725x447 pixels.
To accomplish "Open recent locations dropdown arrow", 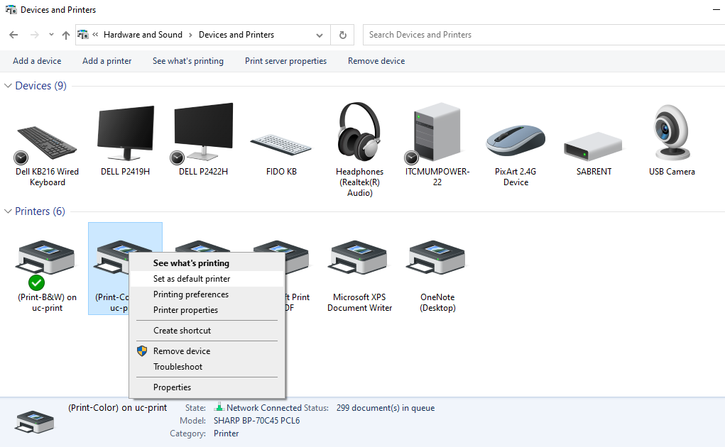I will click(x=51, y=35).
